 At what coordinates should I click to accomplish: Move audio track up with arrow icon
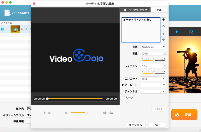[164, 34]
